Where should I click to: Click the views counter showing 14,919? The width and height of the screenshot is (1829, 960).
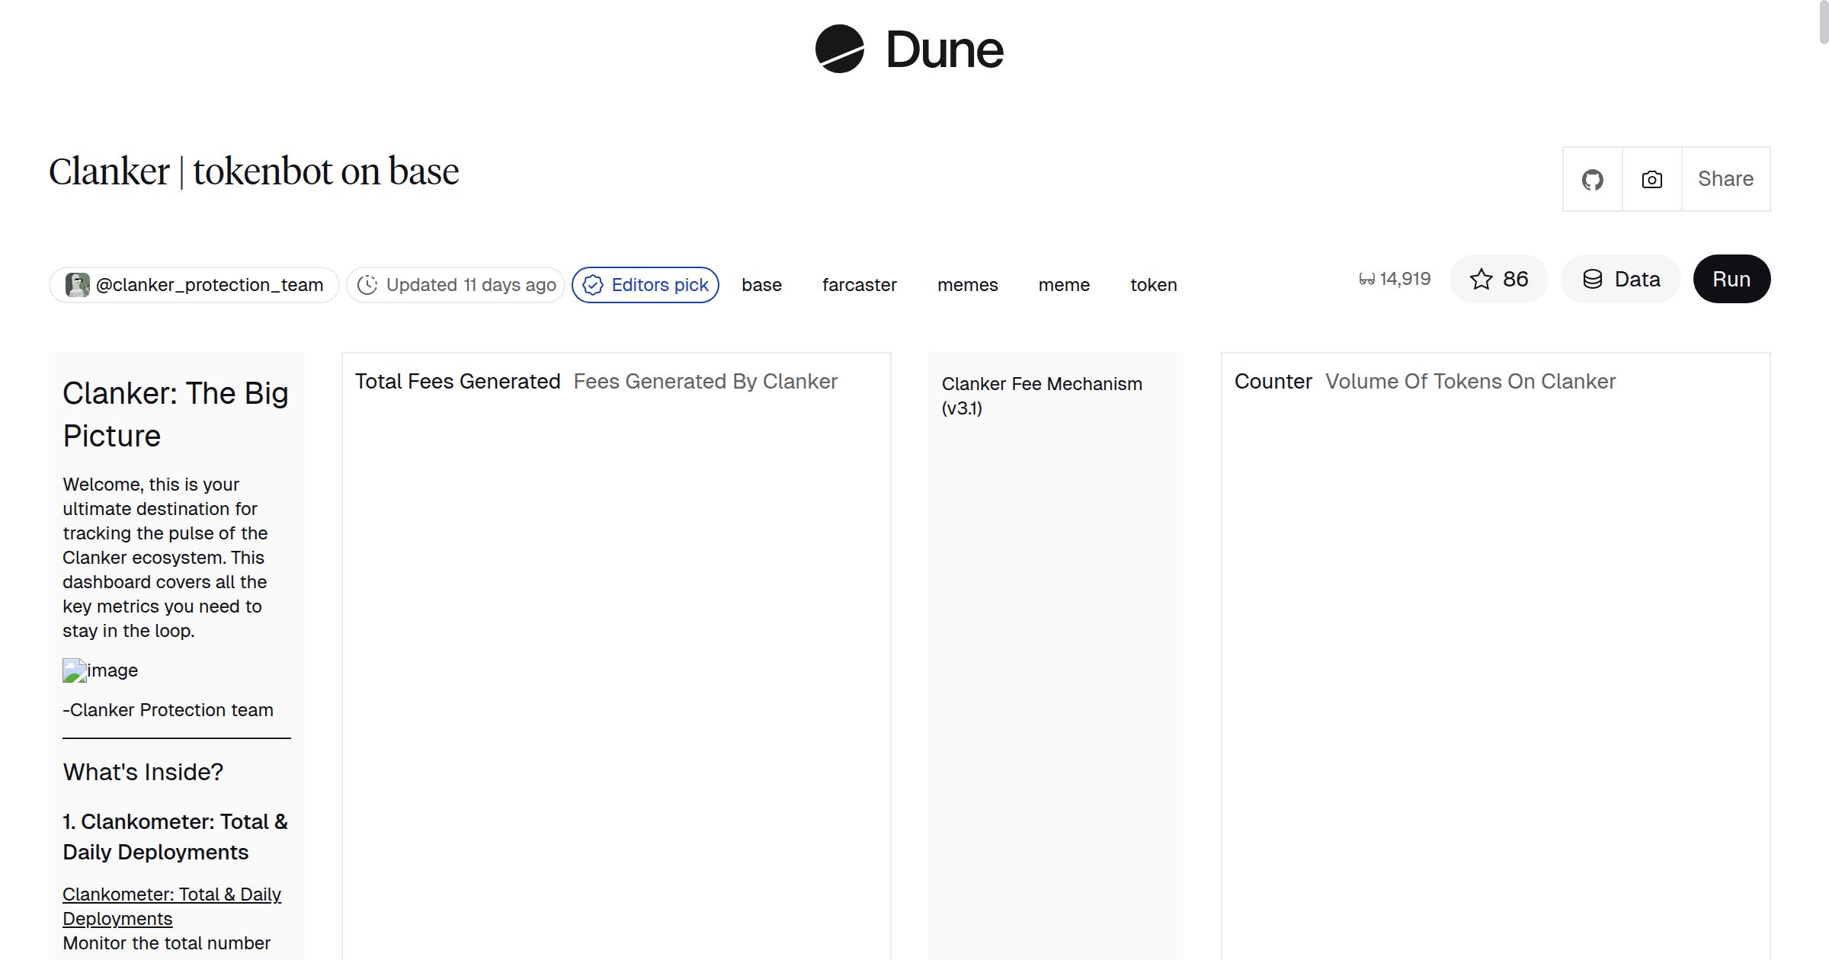(1396, 279)
